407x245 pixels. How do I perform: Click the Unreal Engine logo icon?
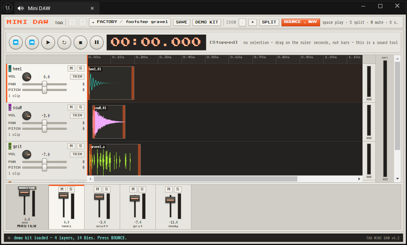pos(8,8)
